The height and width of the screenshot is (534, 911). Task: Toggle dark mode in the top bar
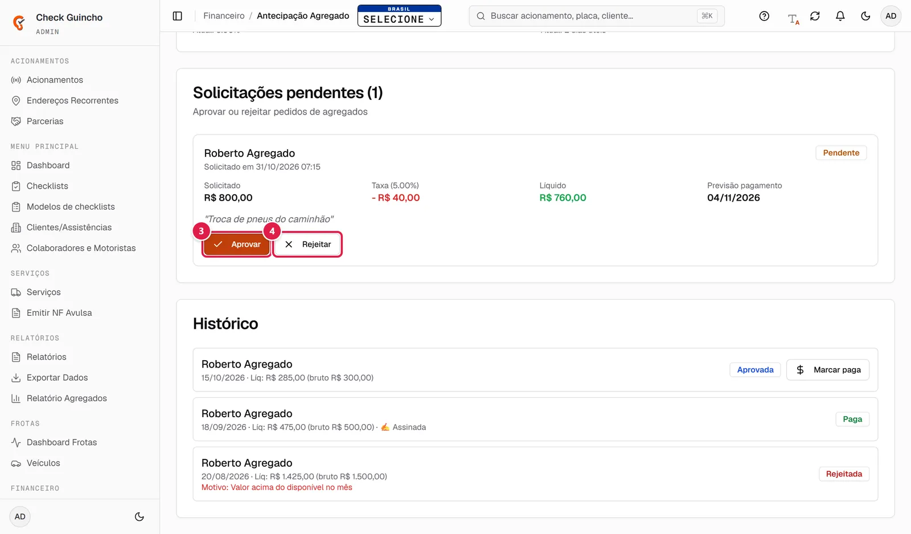coord(865,16)
